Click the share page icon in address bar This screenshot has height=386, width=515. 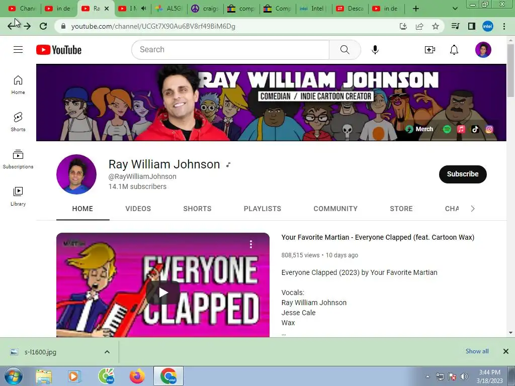(419, 26)
